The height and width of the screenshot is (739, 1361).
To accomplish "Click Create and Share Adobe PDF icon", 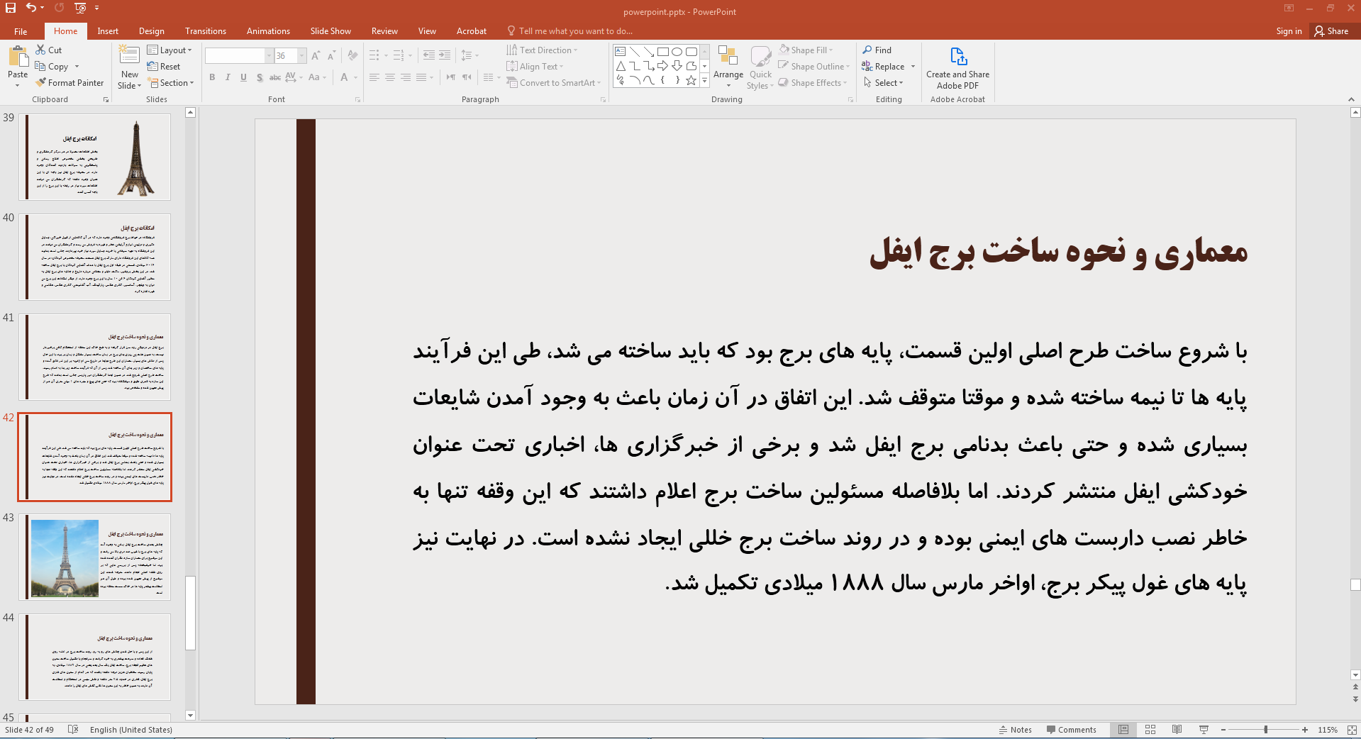I will [958, 57].
